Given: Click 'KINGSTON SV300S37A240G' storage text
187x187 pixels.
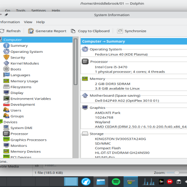Looking at the screenshot, I should (x=121, y=139).
